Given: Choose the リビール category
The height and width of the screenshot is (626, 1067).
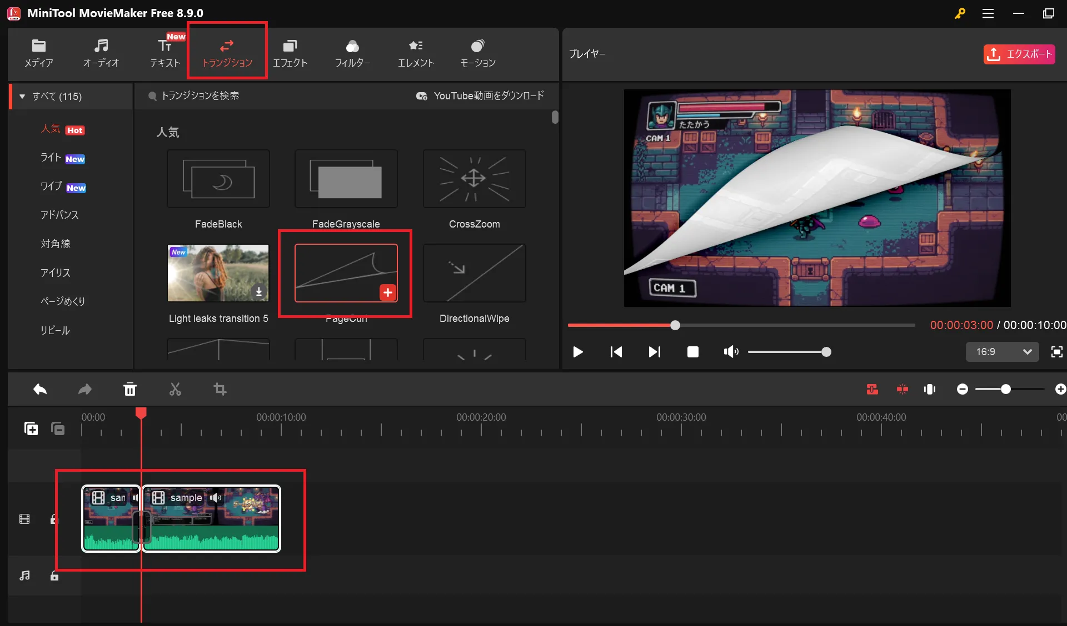Looking at the screenshot, I should (x=55, y=330).
